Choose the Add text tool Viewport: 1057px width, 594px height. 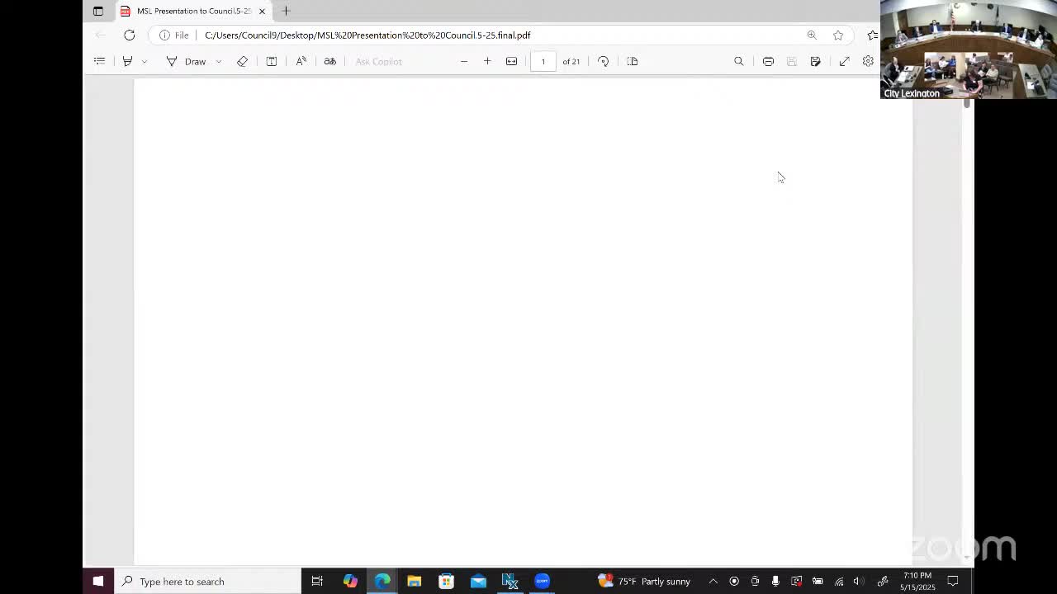[271, 61]
